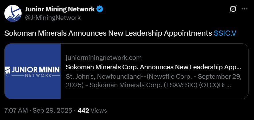Click the card's second description line mentioning TSXV: SIC
254x120 pixels.
(148, 85)
